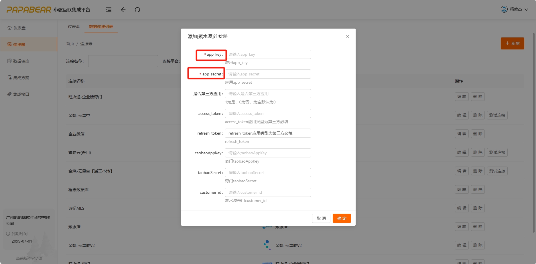Click the back arrow icon

coord(123,10)
